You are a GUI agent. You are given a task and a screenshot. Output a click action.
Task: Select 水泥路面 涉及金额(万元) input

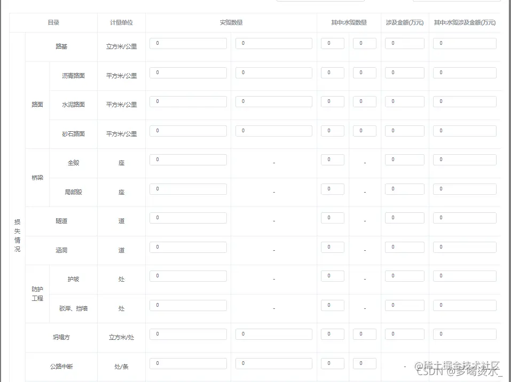click(404, 101)
